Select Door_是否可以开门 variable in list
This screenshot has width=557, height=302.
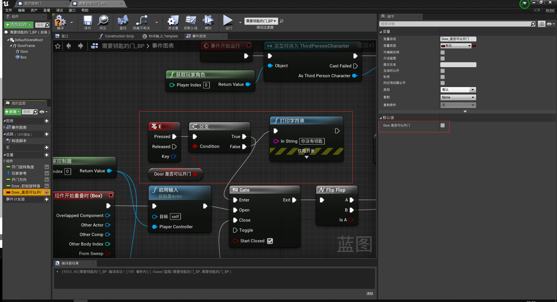(27, 192)
